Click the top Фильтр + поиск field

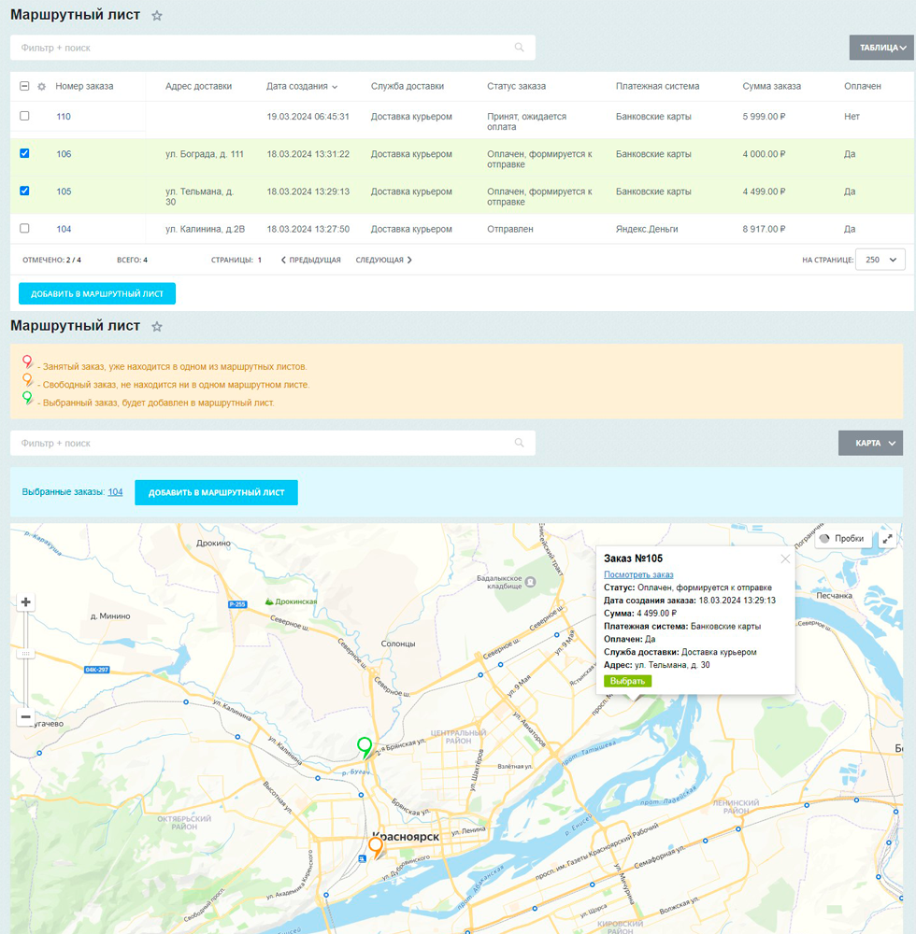click(272, 48)
